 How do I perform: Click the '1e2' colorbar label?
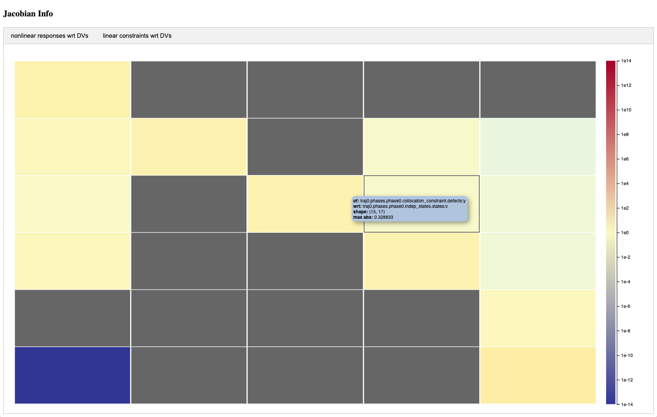(x=625, y=208)
